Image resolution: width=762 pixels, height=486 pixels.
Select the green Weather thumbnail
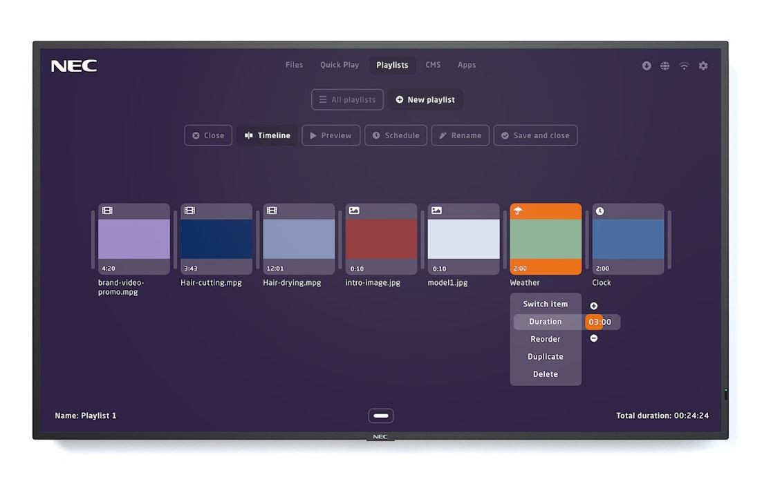coord(546,239)
